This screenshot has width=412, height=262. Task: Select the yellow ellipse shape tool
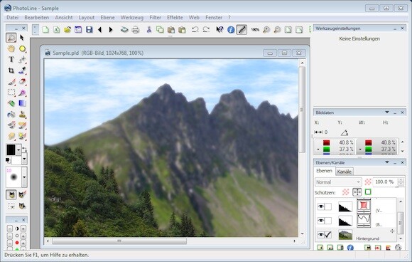[x=22, y=48]
